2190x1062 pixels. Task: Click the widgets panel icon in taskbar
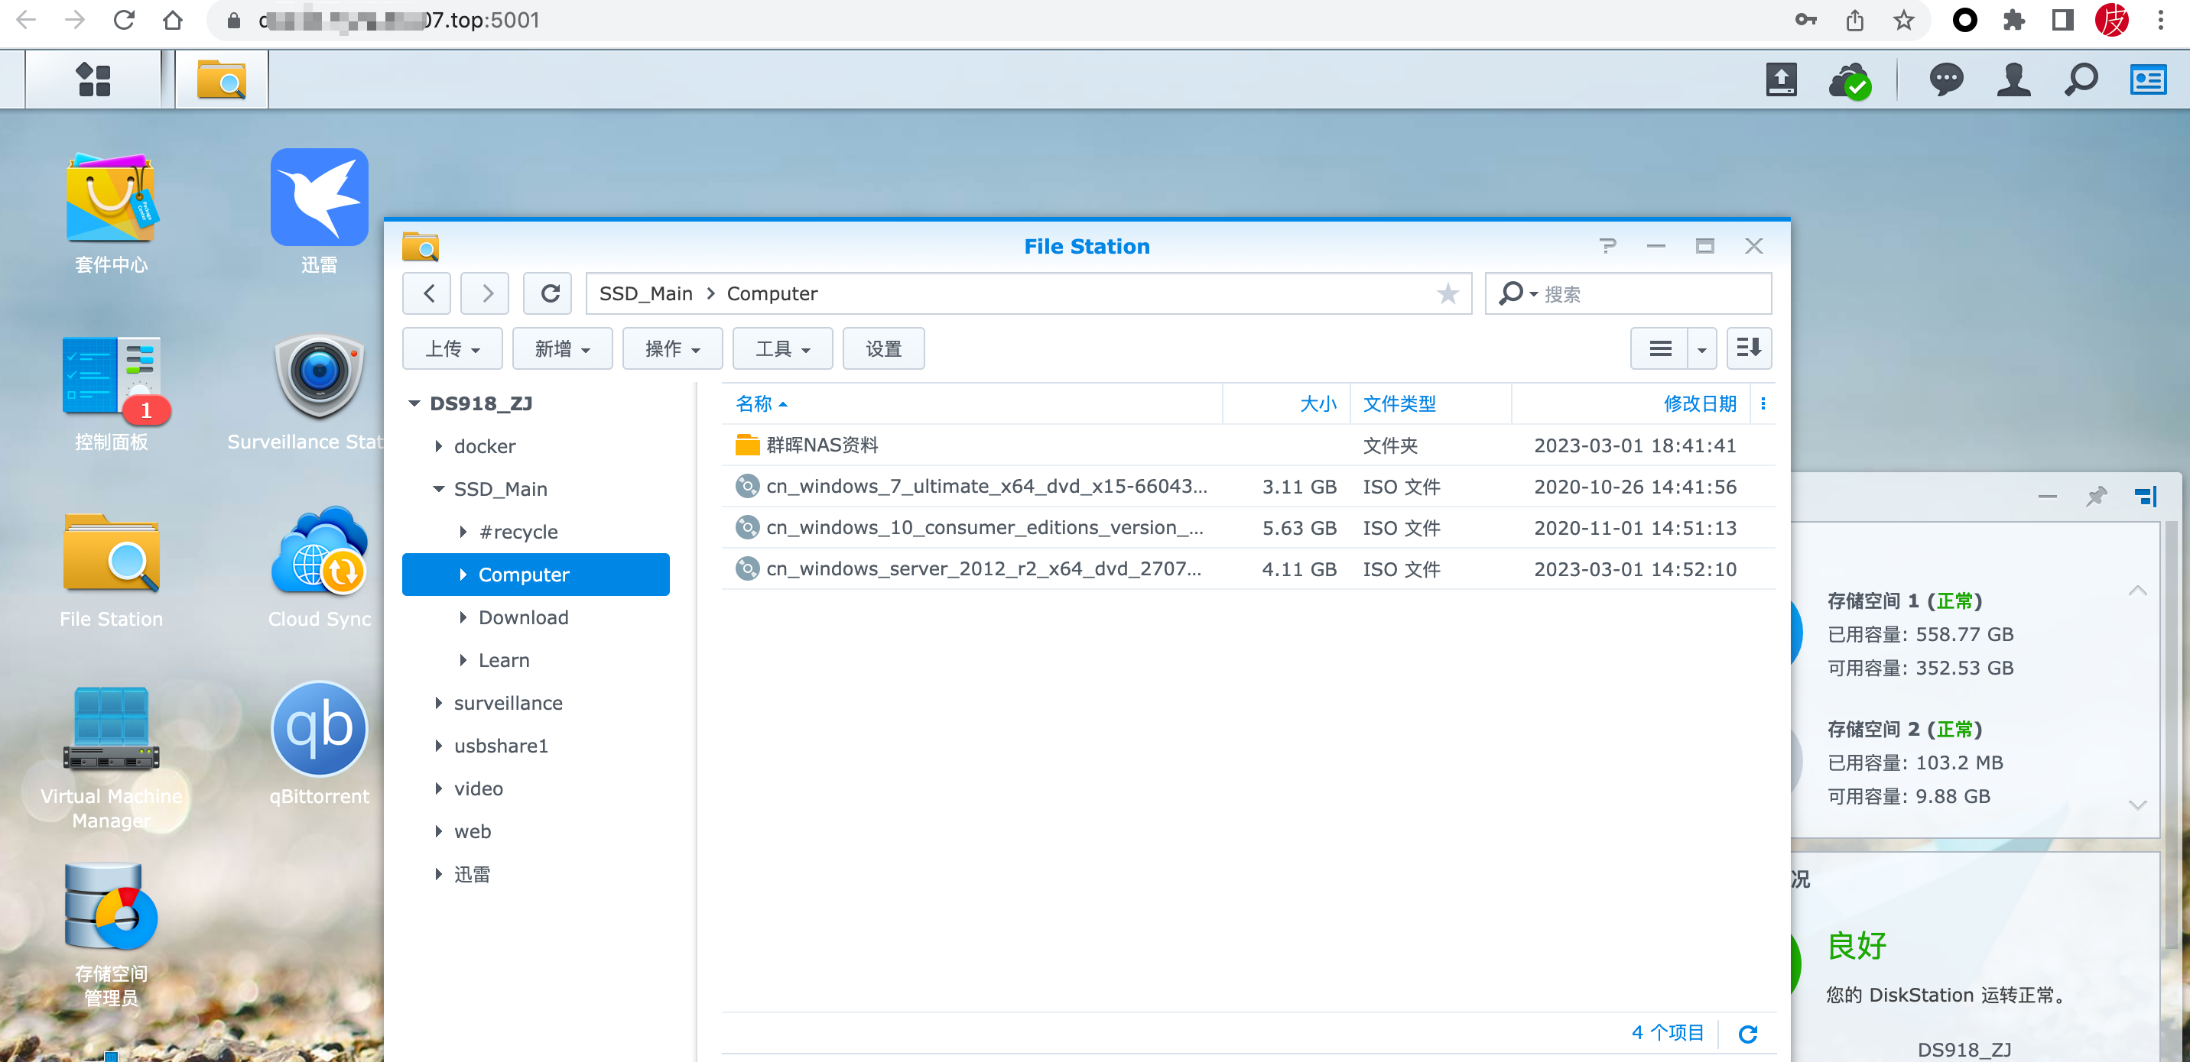click(x=2147, y=80)
